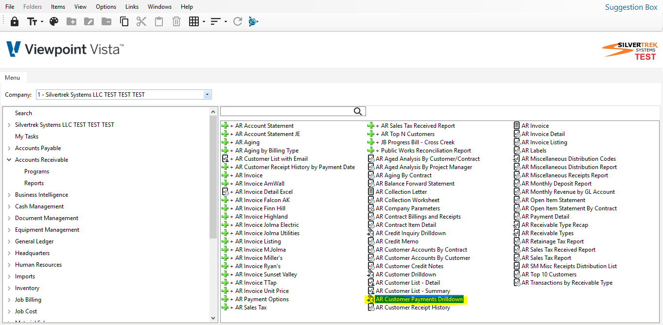Open the View menu
This screenshot has width=663, height=325.
[x=81, y=7]
